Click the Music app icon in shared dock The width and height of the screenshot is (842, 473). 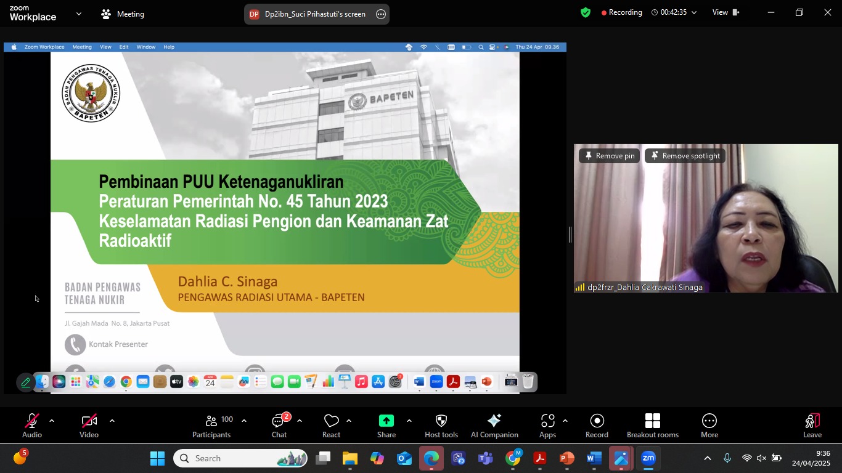pyautogui.click(x=361, y=382)
